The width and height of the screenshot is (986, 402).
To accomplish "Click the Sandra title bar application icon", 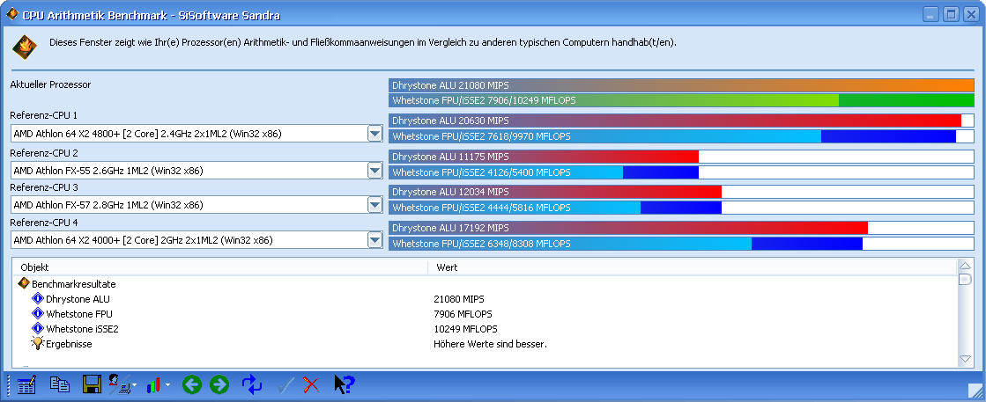I will click(x=11, y=14).
